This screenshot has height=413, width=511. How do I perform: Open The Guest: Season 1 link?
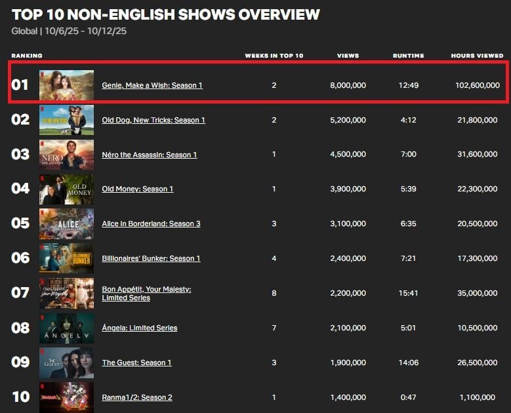click(136, 363)
